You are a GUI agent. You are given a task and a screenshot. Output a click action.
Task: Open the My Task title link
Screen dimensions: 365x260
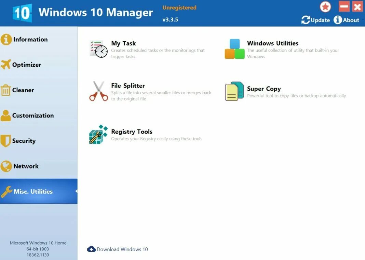coord(123,43)
